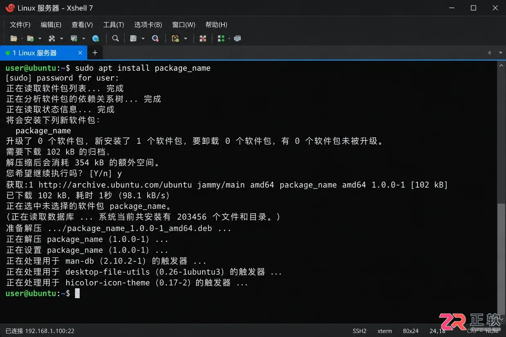The height and width of the screenshot is (337, 506).
Task: Add a new tab with plus button
Action: click(x=95, y=53)
